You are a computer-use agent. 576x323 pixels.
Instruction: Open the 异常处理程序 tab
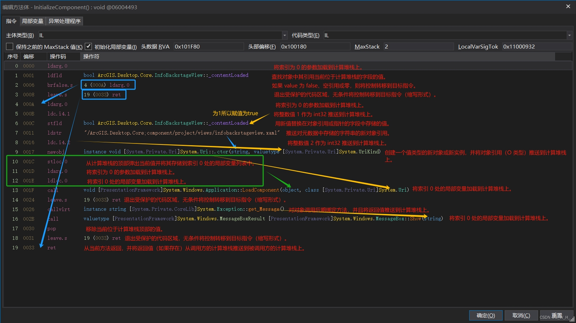[x=65, y=21]
